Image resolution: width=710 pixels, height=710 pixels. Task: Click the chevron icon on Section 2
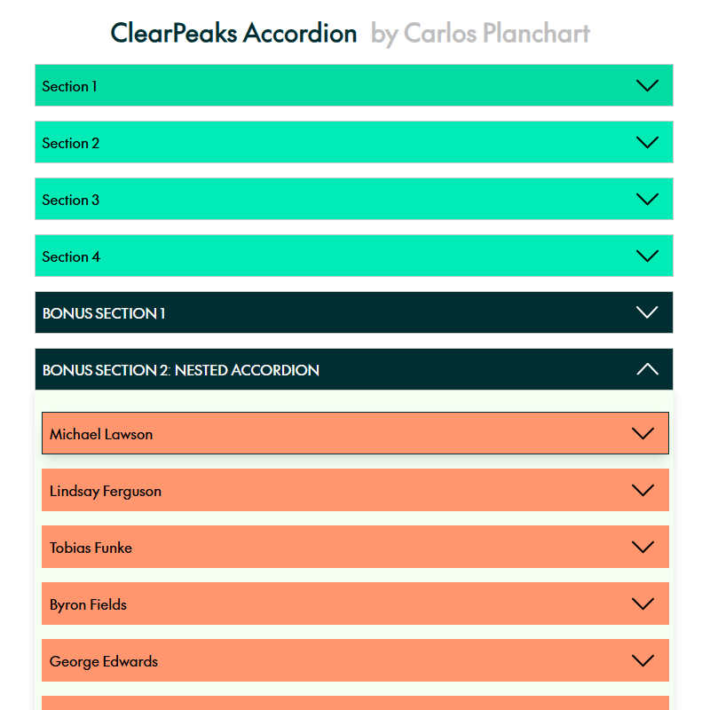click(648, 143)
